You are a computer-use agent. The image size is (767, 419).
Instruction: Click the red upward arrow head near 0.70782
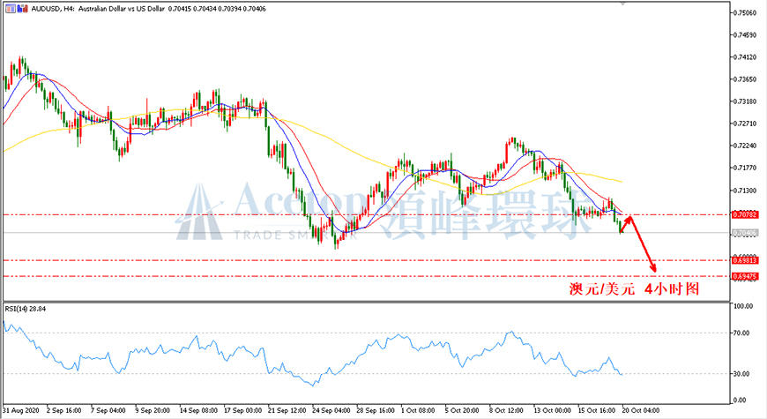tap(629, 220)
